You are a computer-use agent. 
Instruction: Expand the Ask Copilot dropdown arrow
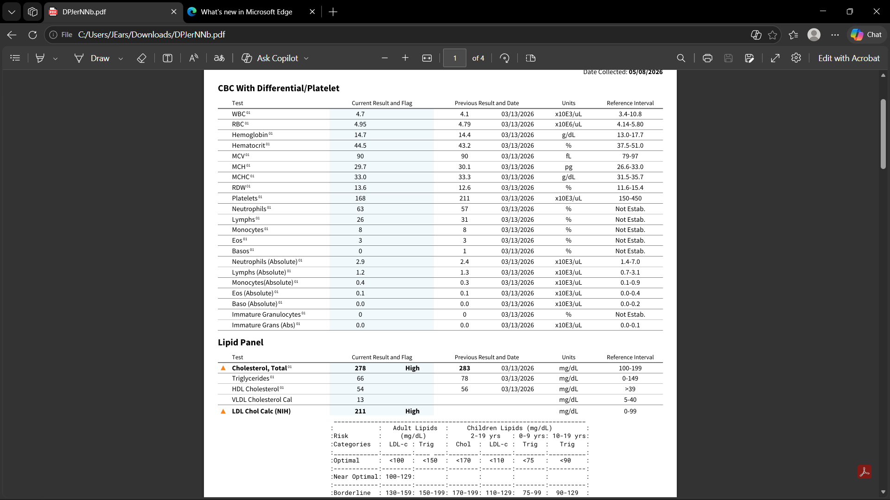click(306, 59)
